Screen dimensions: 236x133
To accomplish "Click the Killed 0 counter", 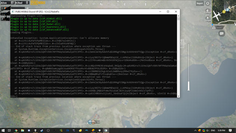I will [22, 3].
